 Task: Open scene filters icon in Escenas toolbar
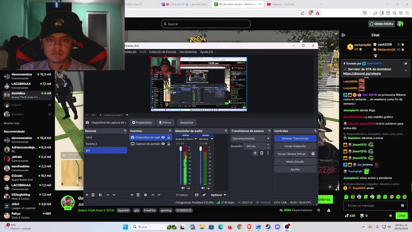tap(100, 195)
